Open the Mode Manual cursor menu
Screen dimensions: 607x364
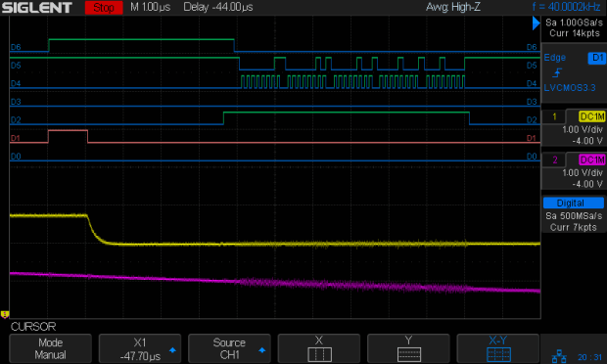50,348
